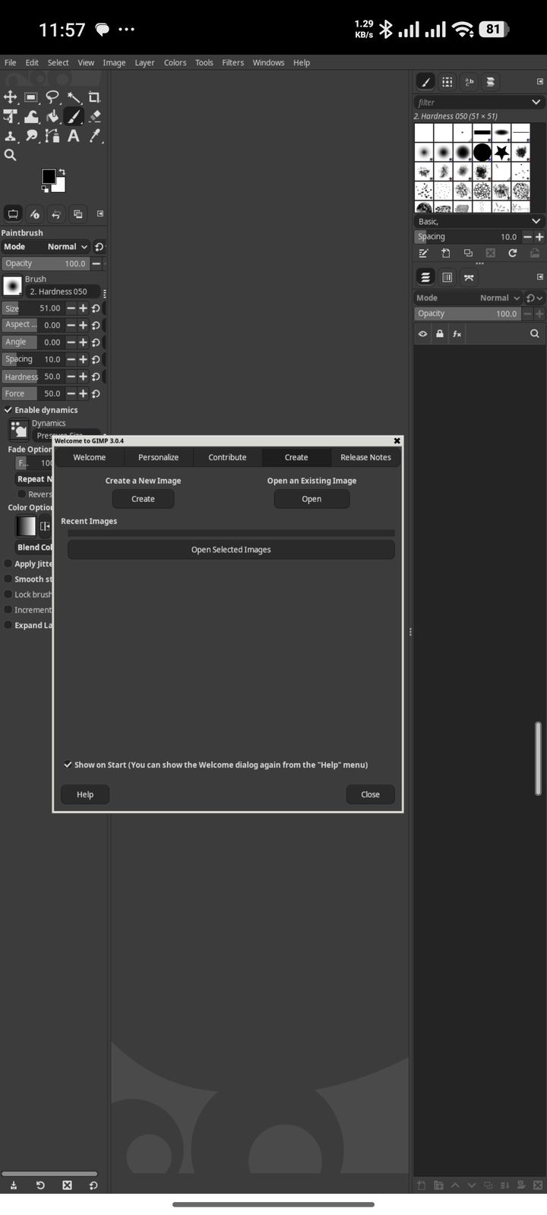This screenshot has height=1215, width=547.
Task: Enable the Apply Jitter checkbox
Action: click(x=8, y=563)
